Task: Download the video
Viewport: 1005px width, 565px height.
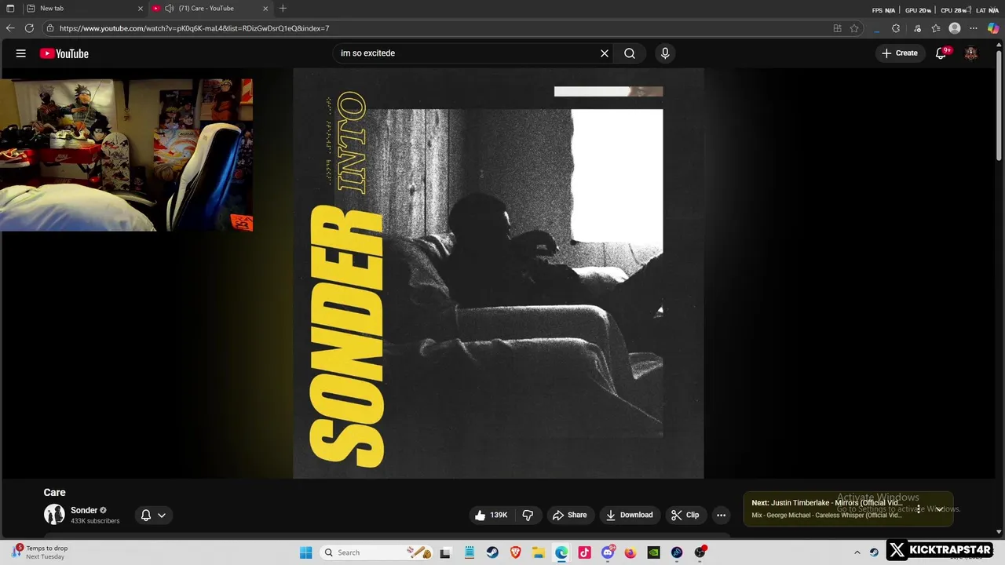Action: (x=629, y=515)
